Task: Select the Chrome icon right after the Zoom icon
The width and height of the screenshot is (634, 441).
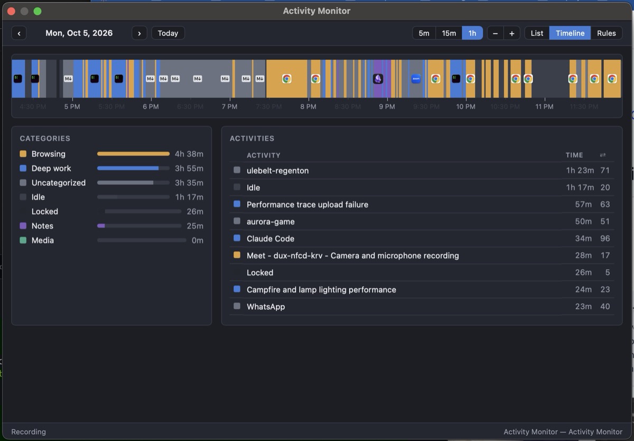Action: click(435, 79)
